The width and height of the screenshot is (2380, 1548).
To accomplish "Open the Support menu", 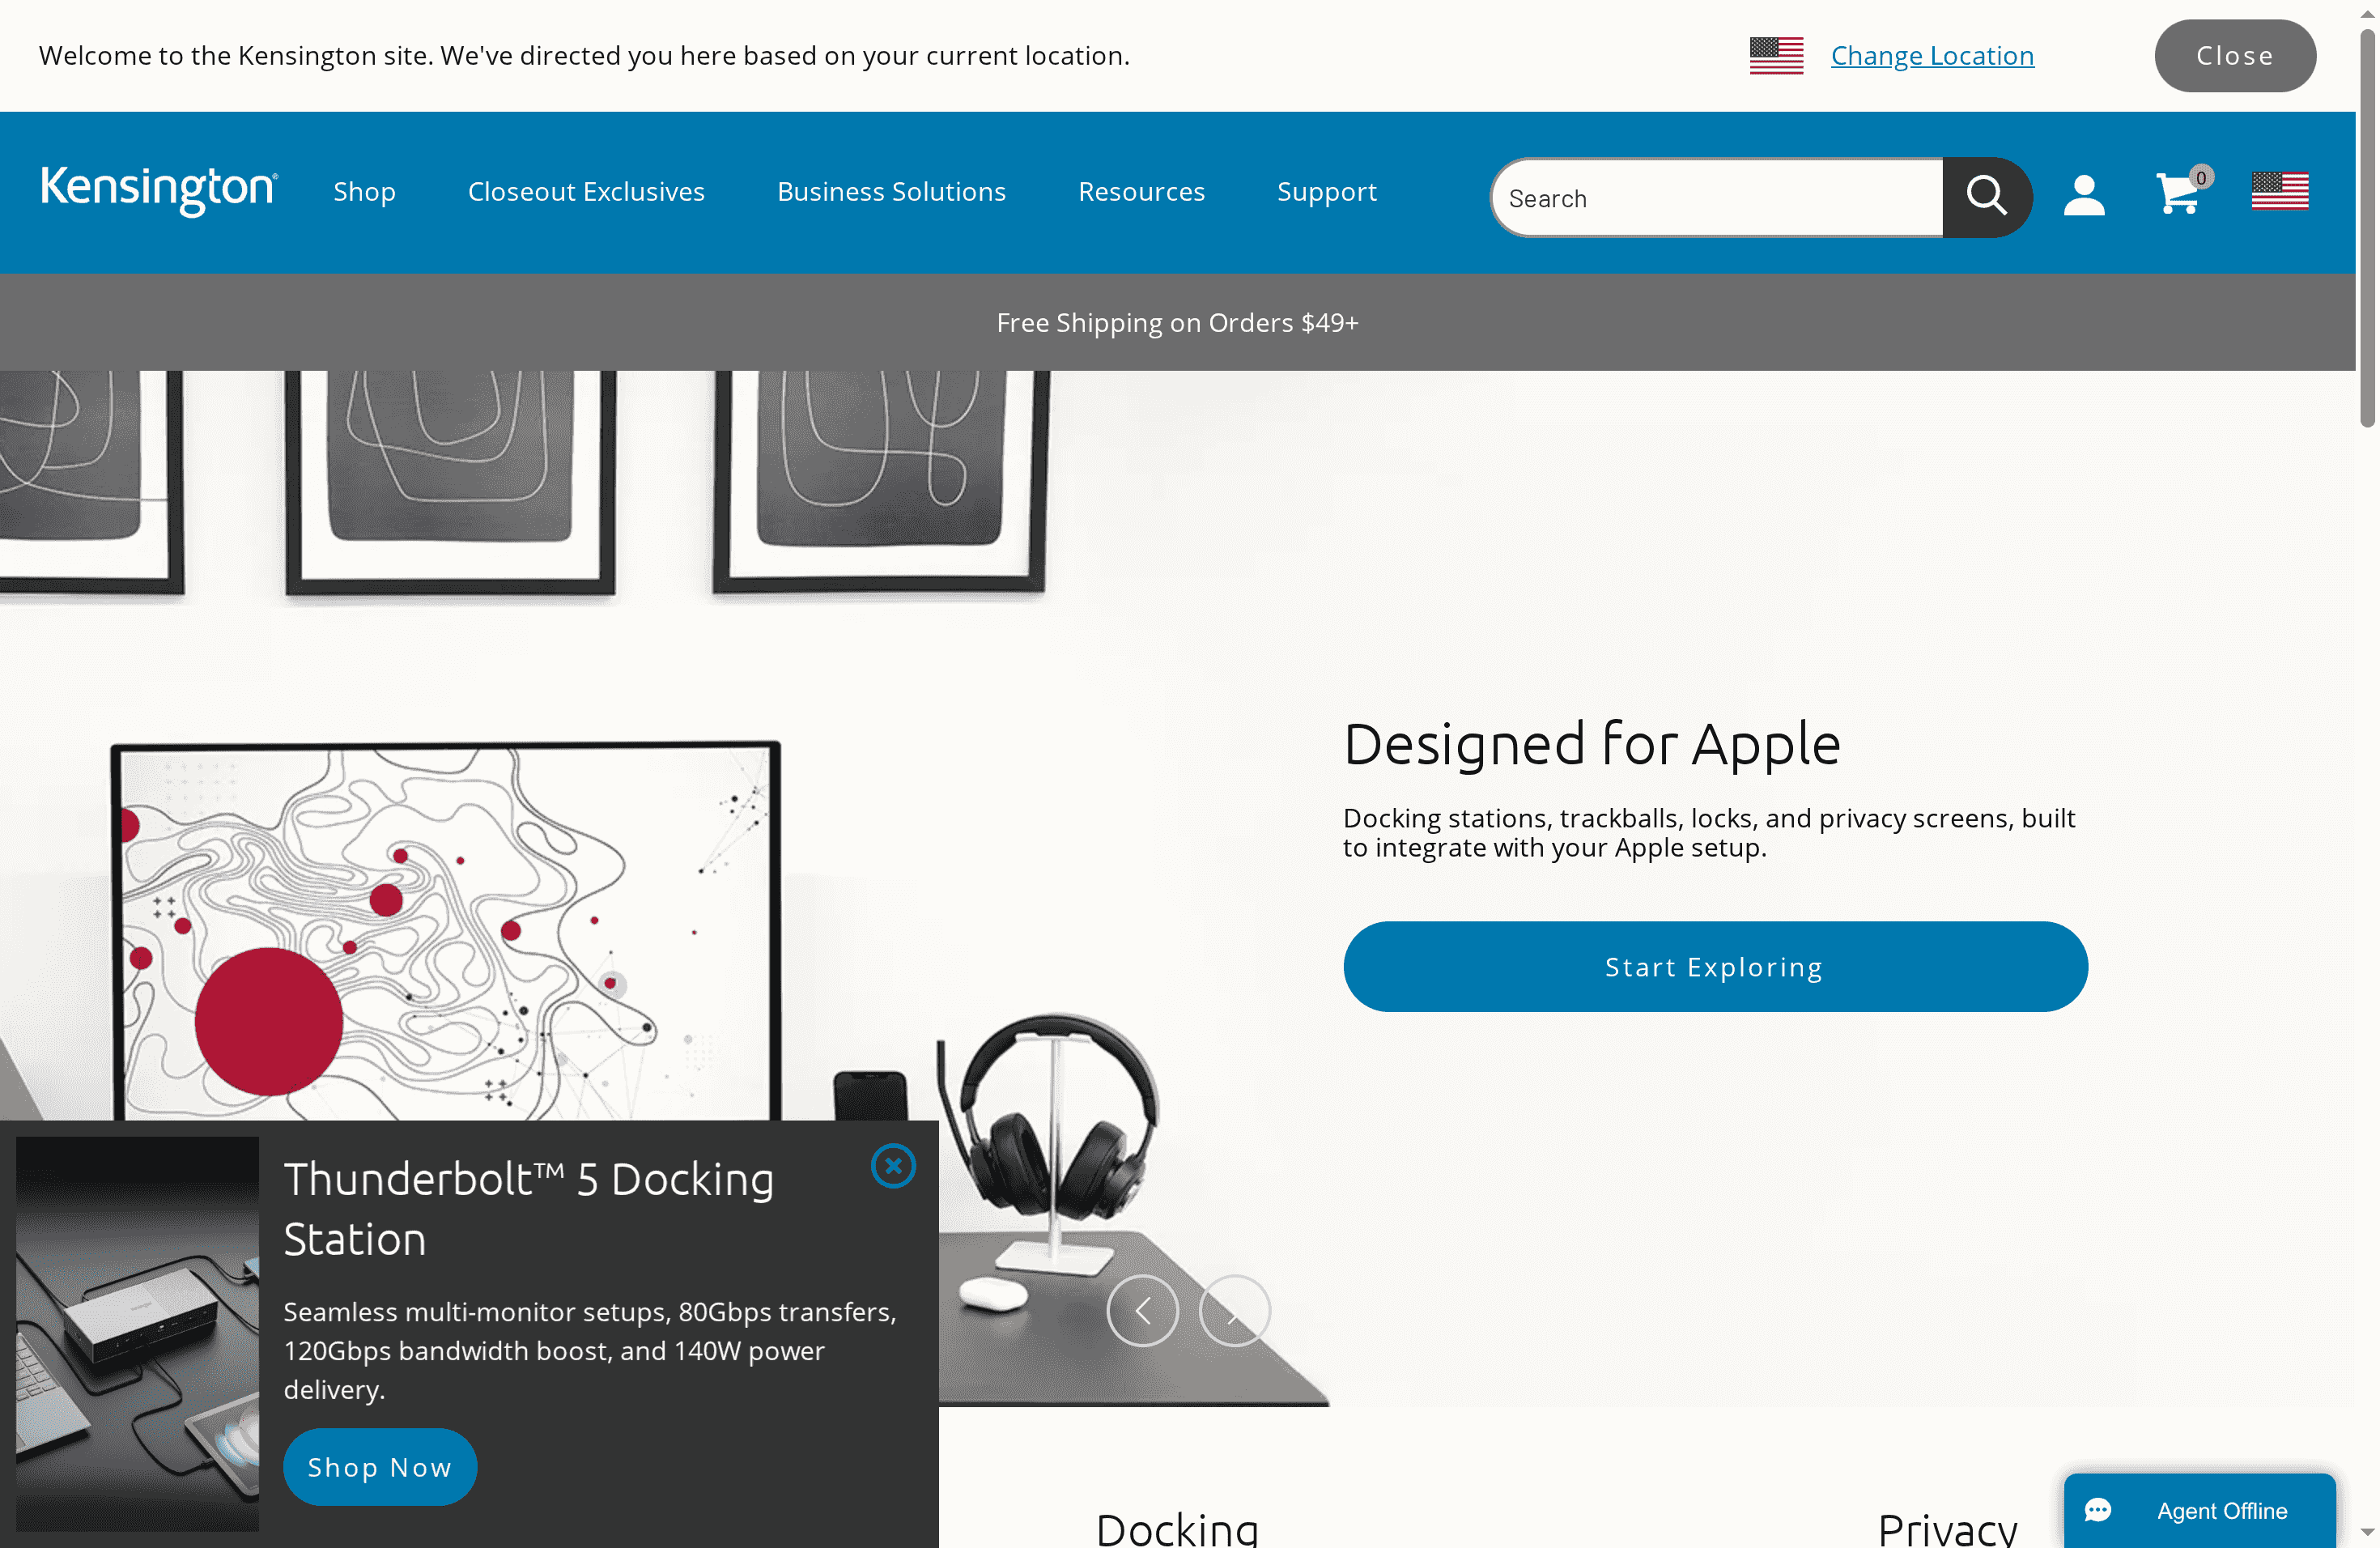I will [1327, 192].
